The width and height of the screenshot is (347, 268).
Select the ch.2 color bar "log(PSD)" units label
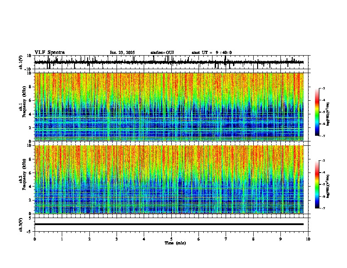[328, 186]
